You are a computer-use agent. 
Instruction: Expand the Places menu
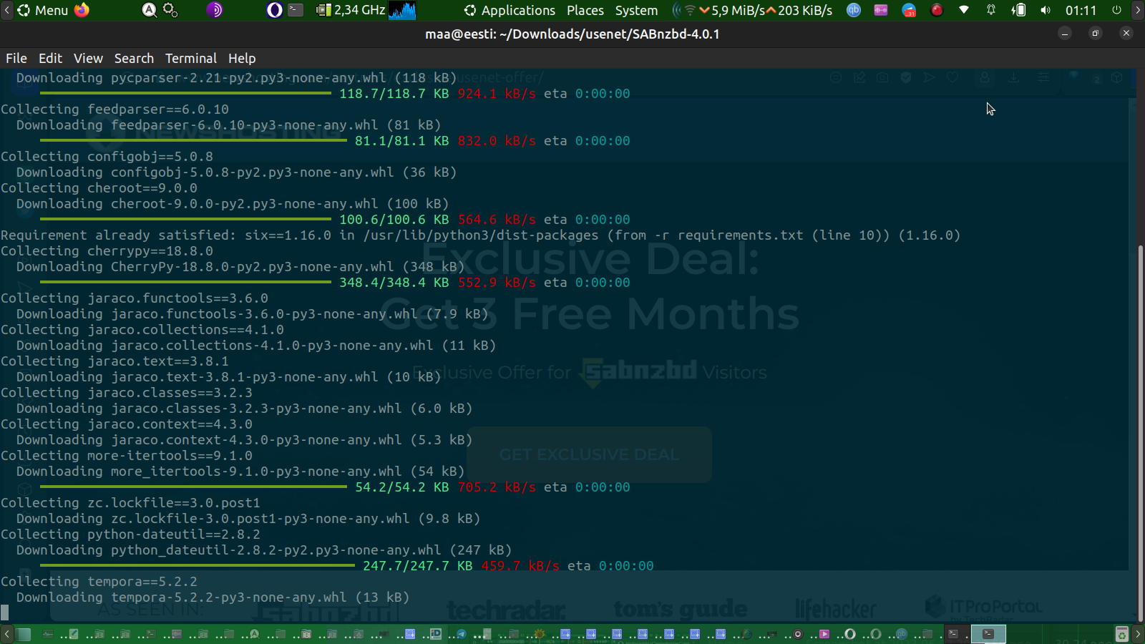(585, 10)
